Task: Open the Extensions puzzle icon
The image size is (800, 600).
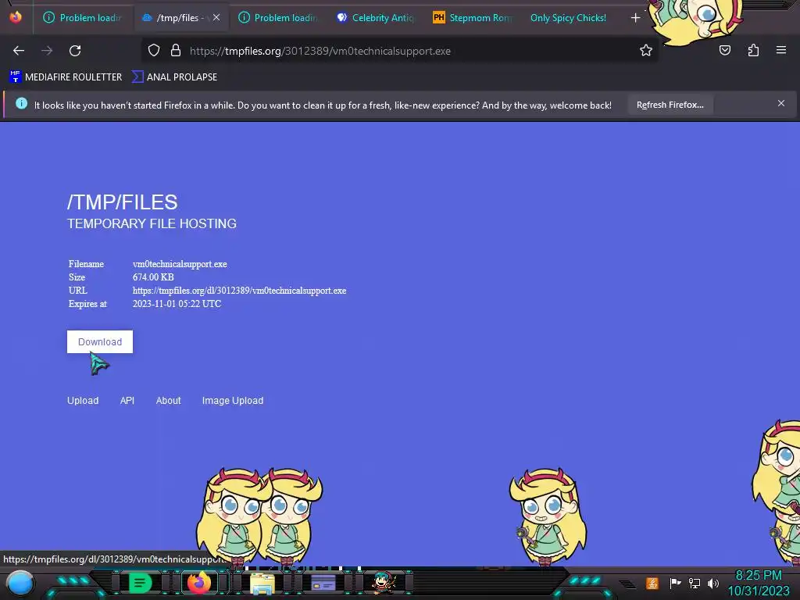Action: [753, 51]
